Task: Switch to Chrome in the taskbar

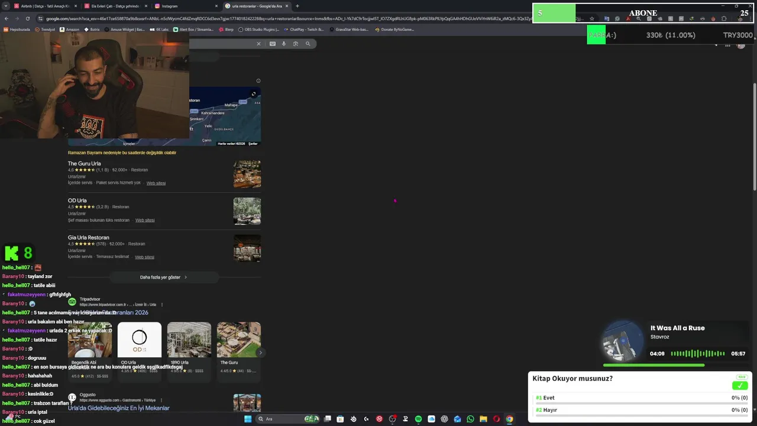Action: (509, 419)
